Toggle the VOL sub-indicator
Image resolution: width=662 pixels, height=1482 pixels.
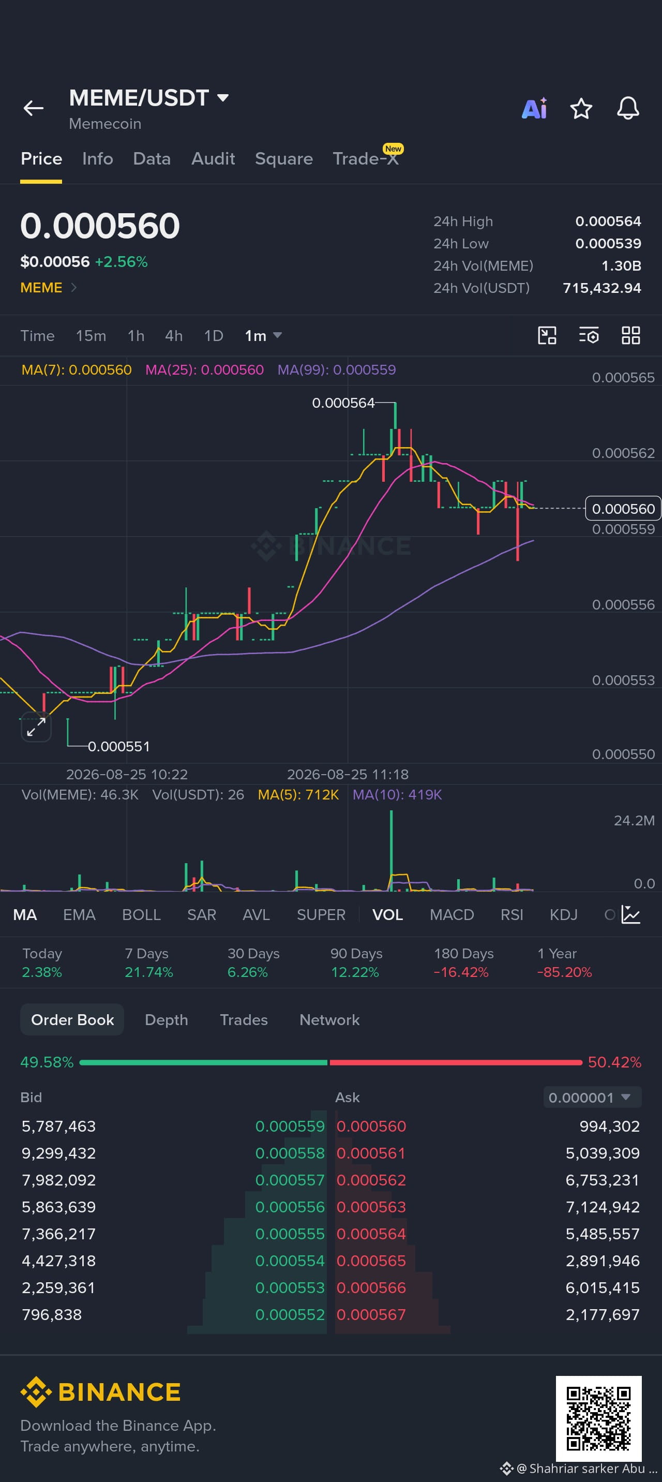[x=387, y=915]
